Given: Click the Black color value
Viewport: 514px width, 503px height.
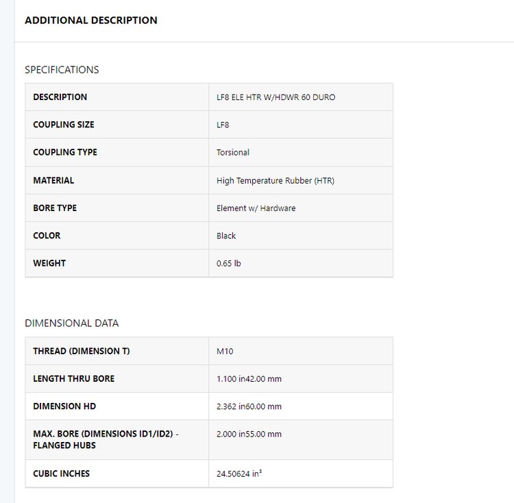Looking at the screenshot, I should (x=226, y=236).
